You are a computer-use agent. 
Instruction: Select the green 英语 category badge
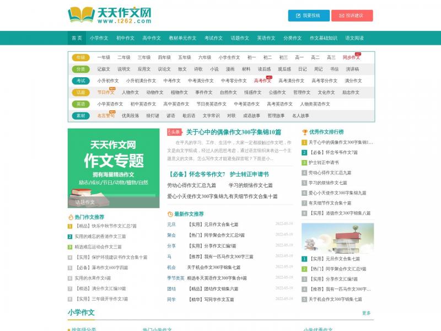pyautogui.click(x=80, y=104)
